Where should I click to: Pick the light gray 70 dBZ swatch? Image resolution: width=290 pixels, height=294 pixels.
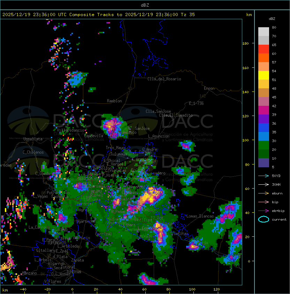click(264, 32)
